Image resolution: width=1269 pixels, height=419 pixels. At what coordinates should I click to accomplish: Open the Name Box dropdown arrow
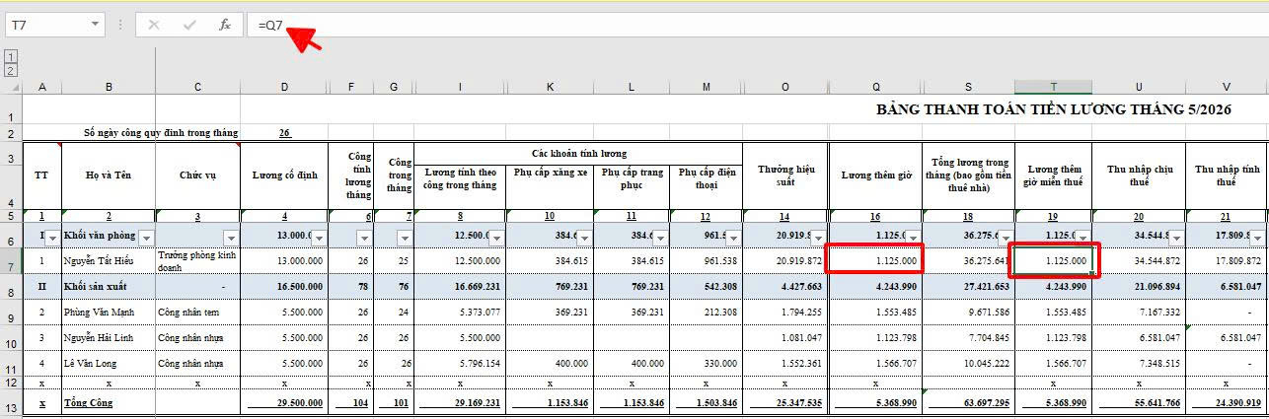click(x=95, y=25)
